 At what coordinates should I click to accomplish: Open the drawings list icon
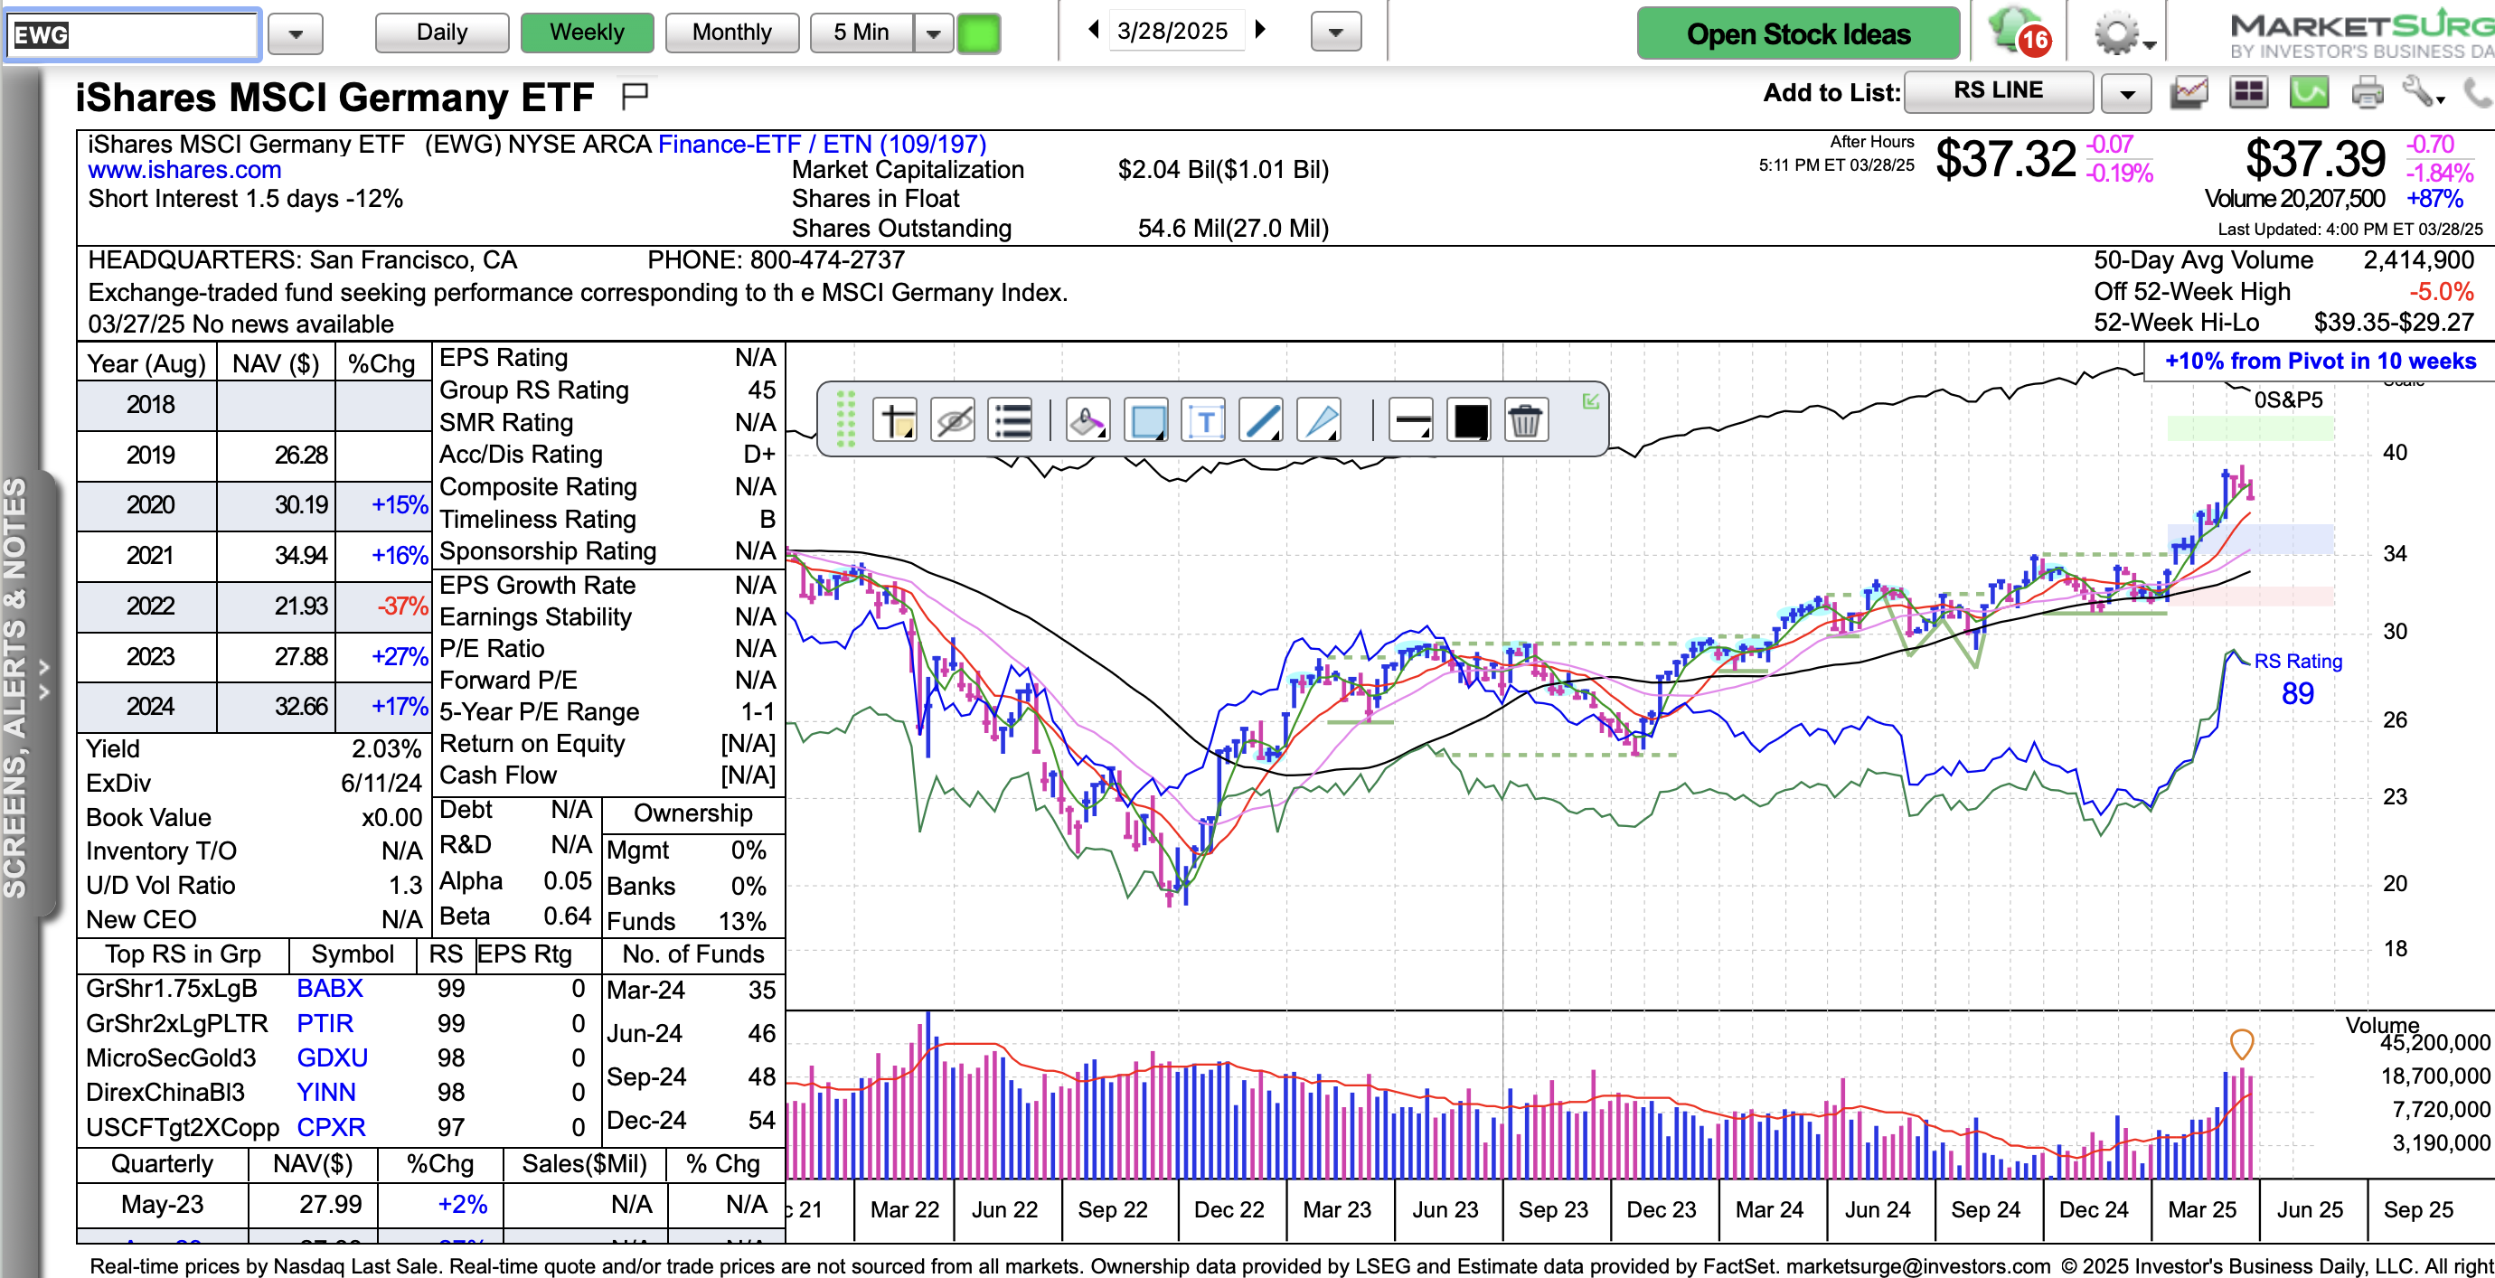[x=1012, y=421]
